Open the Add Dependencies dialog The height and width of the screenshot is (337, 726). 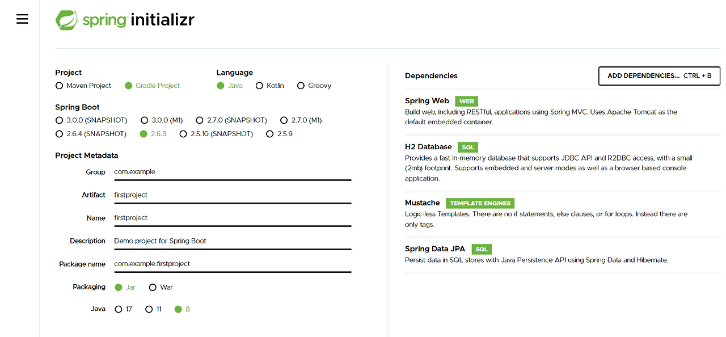click(x=659, y=75)
